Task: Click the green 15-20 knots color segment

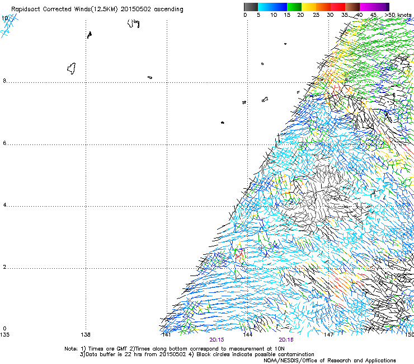Action: coord(294,7)
